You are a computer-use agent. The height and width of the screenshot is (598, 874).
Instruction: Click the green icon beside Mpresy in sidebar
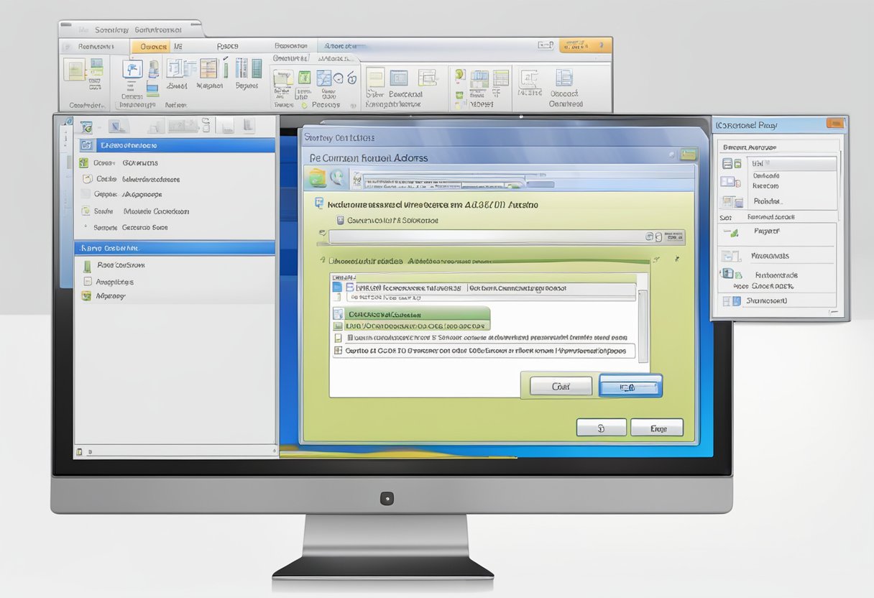(x=86, y=295)
